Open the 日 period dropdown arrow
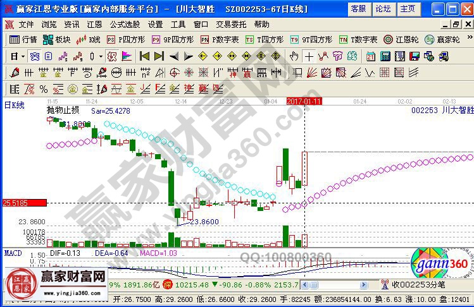 pos(23,56)
